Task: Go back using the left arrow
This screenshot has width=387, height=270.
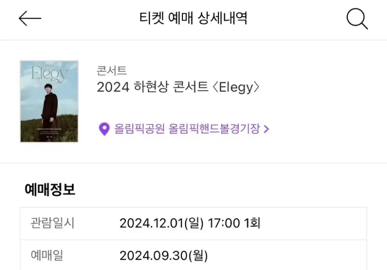Action: 30,18
